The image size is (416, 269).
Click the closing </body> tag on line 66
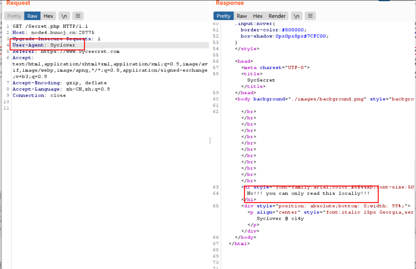tap(246, 237)
